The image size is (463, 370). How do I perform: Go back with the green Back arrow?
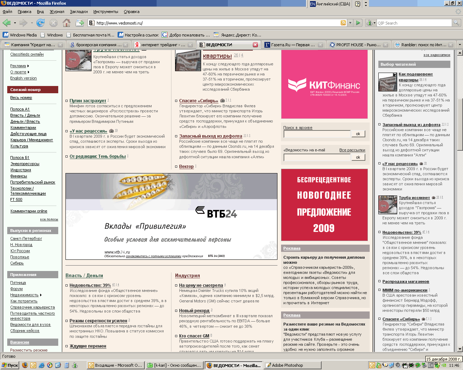point(7,23)
